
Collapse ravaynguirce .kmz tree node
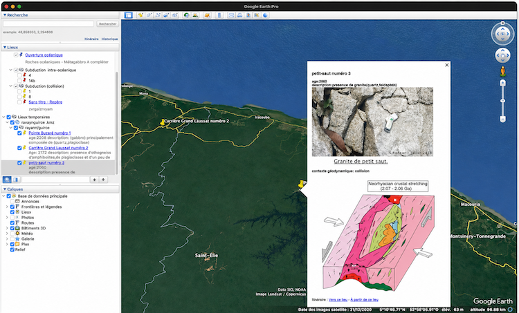8,122
